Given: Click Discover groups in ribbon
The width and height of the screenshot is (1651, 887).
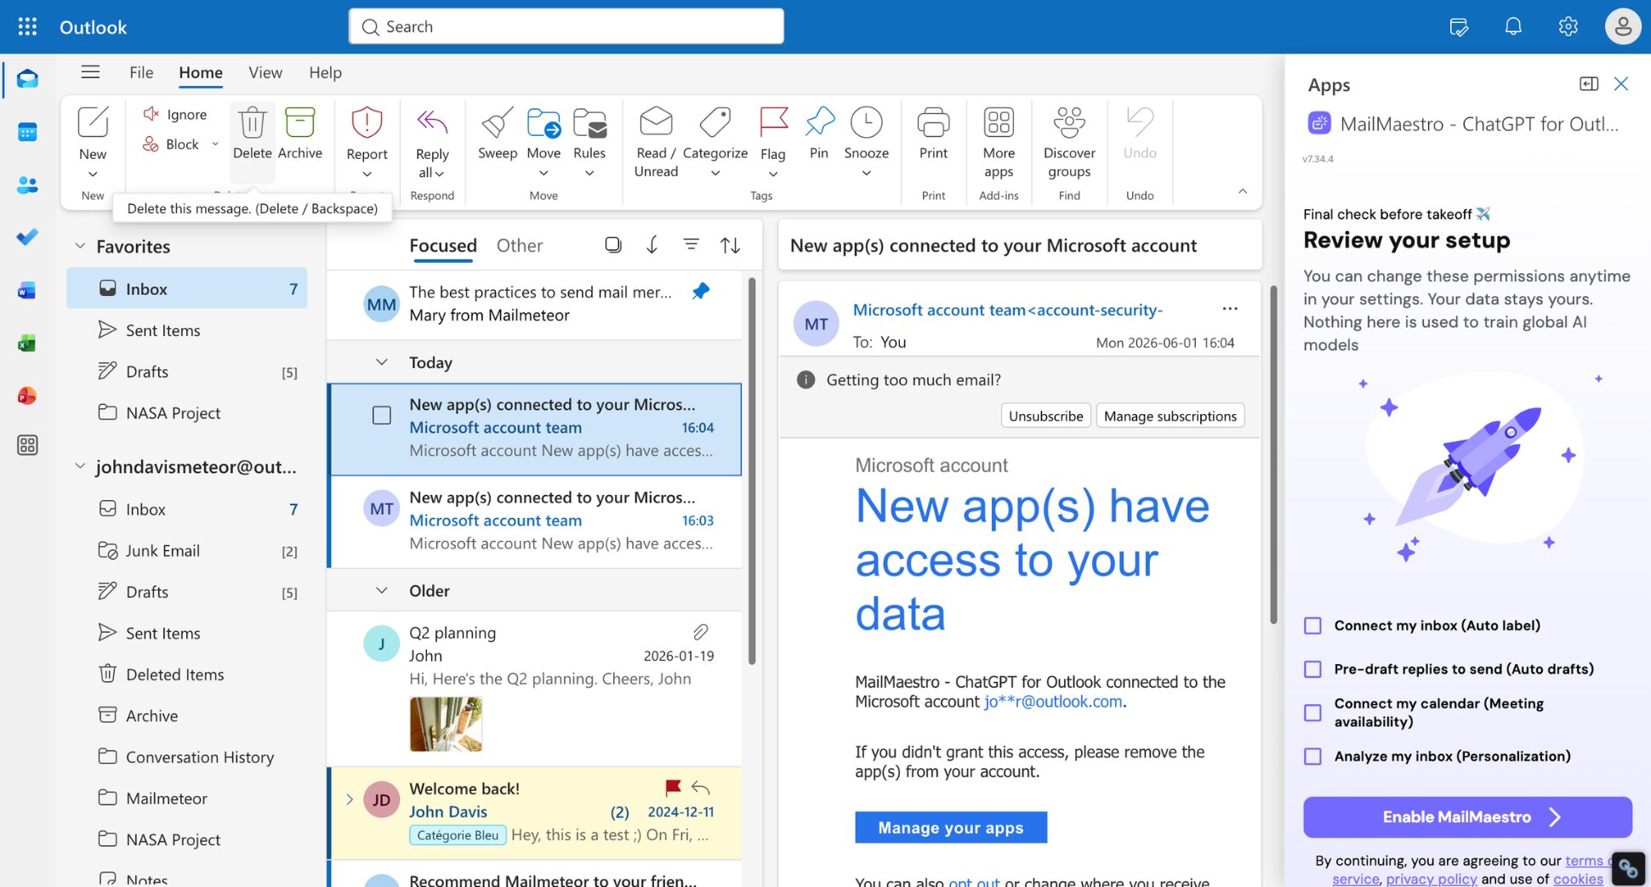Looking at the screenshot, I should click(x=1069, y=142).
